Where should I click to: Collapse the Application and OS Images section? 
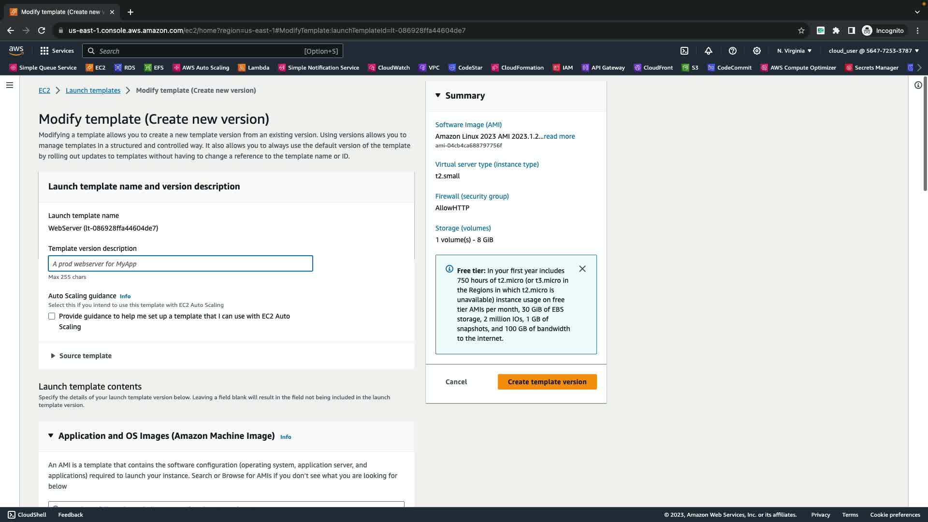coord(51,435)
